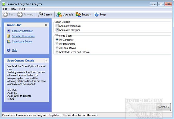Click the Passware title bar app icon

click(4, 4)
